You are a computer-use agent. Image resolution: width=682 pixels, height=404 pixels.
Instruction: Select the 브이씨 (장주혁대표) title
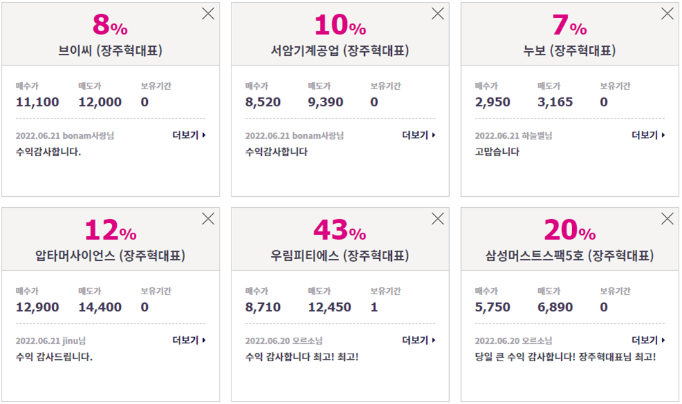[x=111, y=50]
